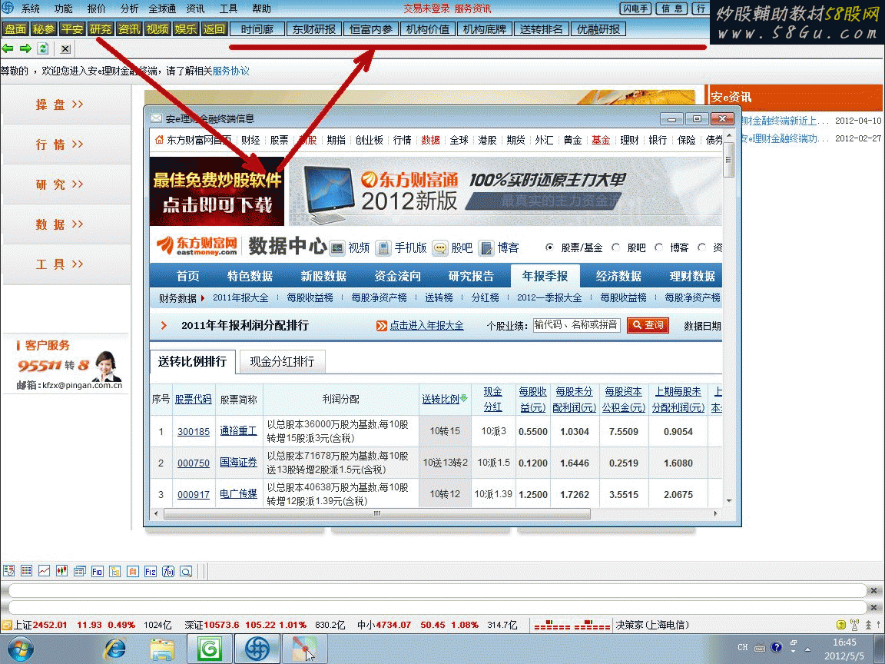Open the 资金流向 navigation tab

pos(397,276)
